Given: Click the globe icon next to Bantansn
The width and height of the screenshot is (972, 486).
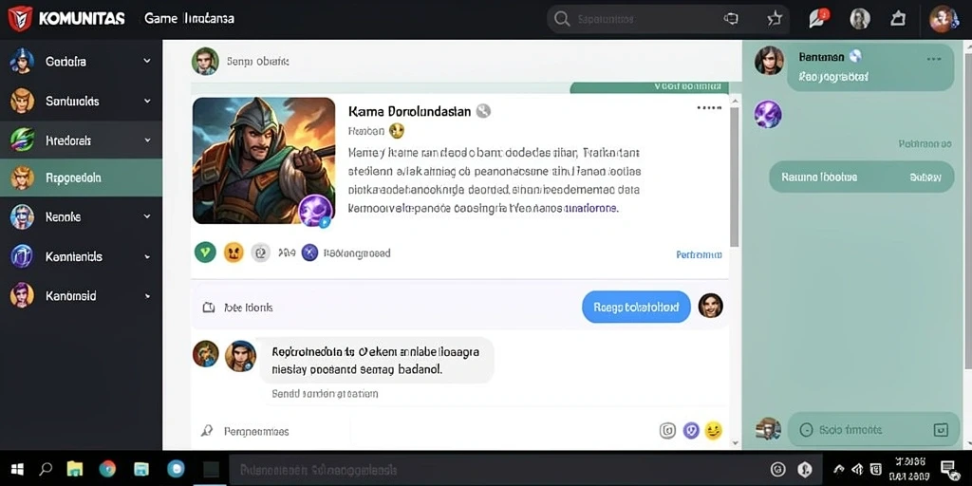Looking at the screenshot, I should (855, 56).
